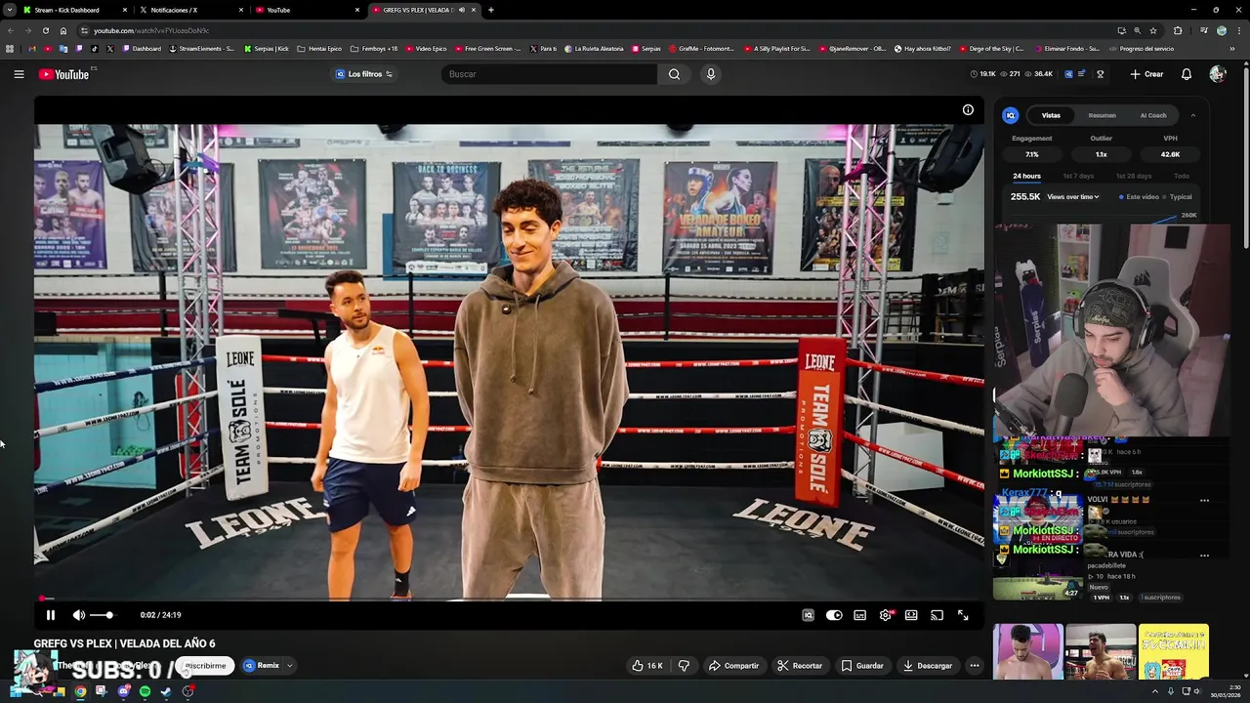1250x703 pixels.
Task: Cast the video to a device
Action: coord(937,615)
